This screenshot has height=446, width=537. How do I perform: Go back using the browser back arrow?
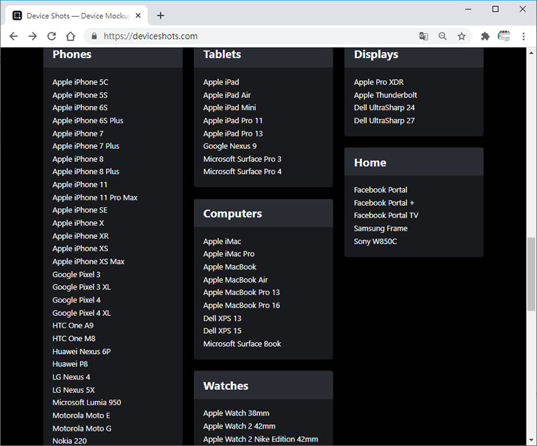tap(14, 36)
